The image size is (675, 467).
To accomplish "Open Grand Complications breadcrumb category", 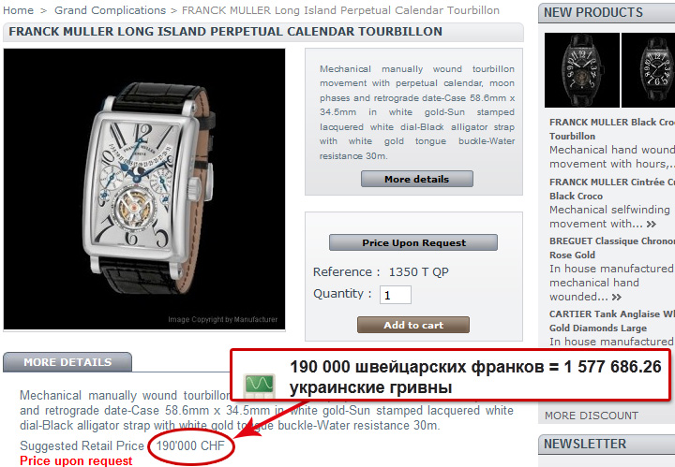I will pos(110,10).
